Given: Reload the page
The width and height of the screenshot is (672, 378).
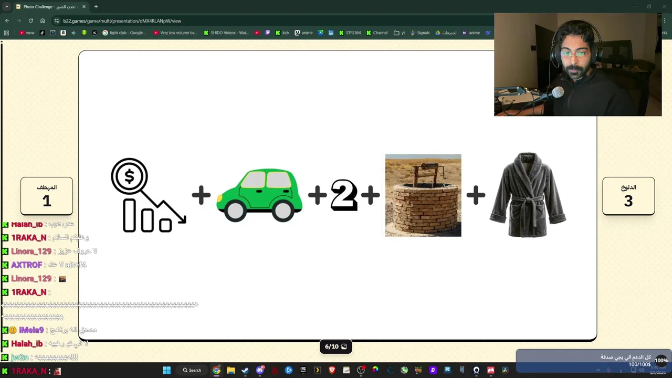Looking at the screenshot, I should click(x=30, y=20).
